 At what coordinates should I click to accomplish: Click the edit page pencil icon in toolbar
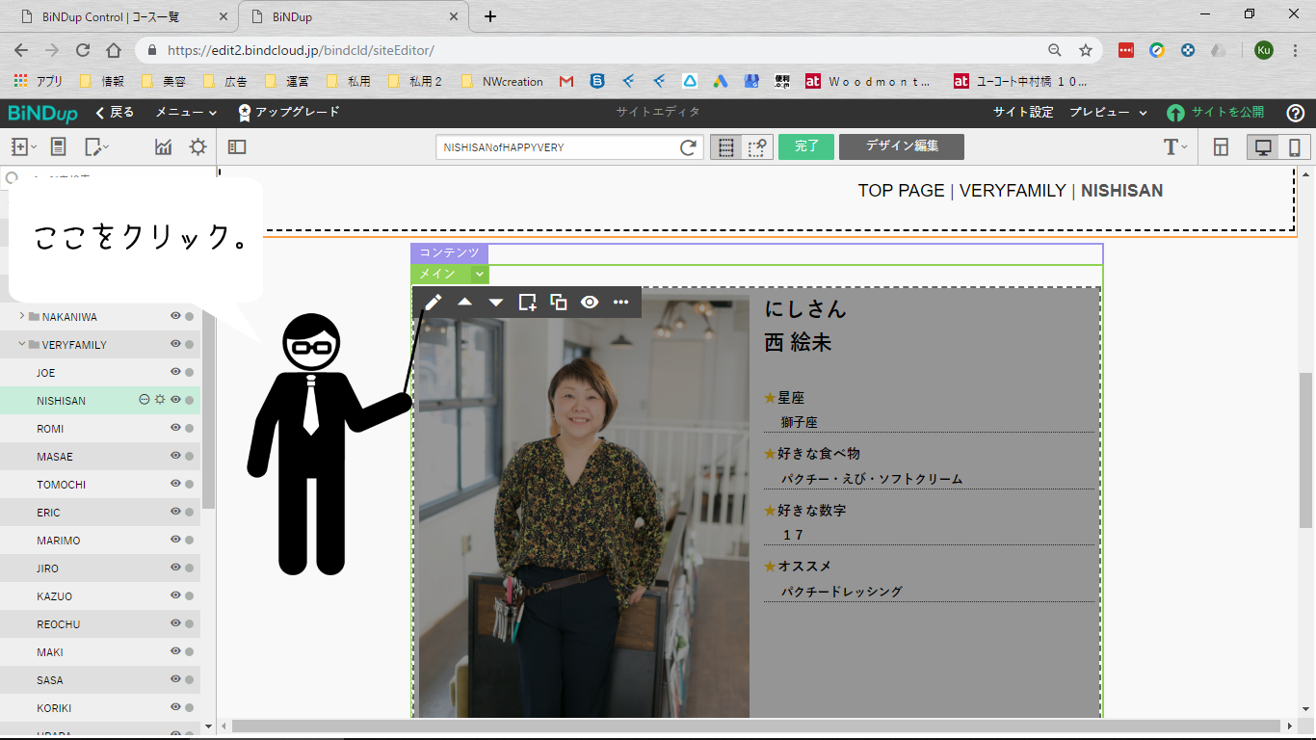click(96, 146)
